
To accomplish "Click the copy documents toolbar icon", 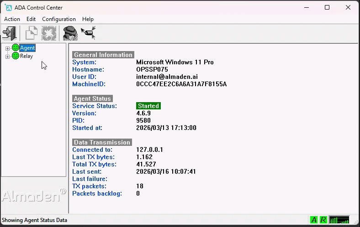I will 31,33.
